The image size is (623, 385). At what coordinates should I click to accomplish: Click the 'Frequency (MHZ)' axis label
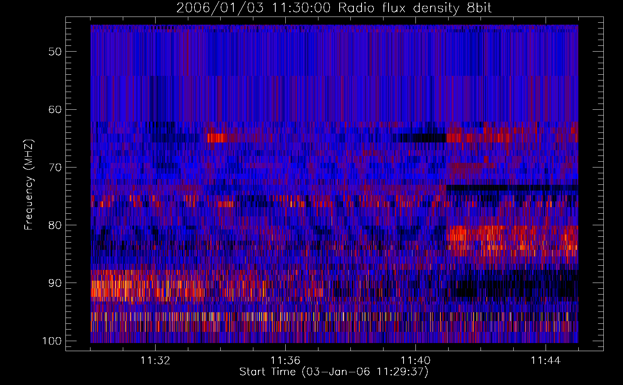29,184
